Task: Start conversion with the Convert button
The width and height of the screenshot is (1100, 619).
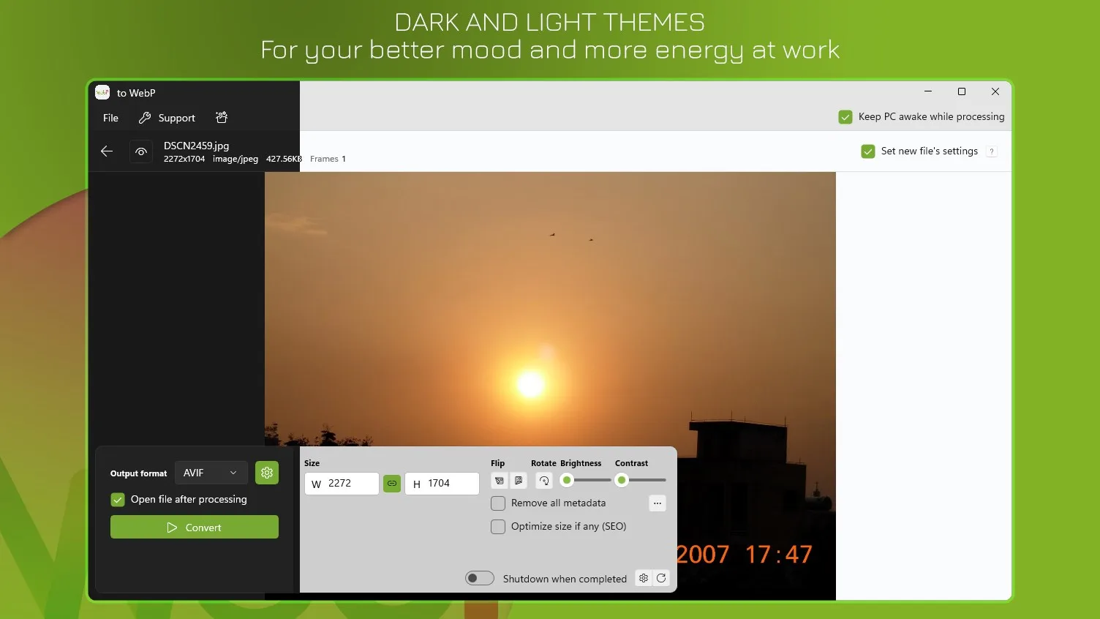Action: (195, 527)
